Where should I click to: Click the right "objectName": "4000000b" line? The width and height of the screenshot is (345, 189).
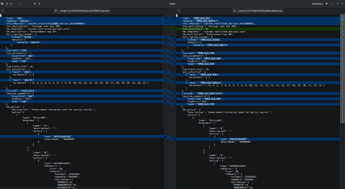(235, 142)
